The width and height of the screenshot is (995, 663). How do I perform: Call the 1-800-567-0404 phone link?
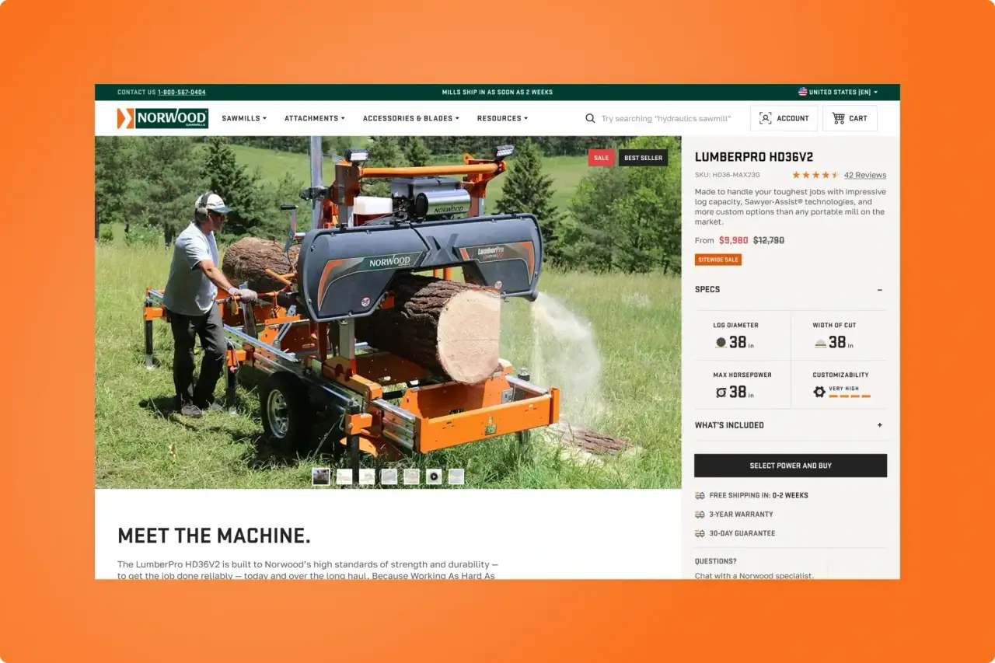(182, 92)
